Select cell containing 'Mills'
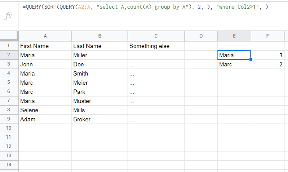 100,110
